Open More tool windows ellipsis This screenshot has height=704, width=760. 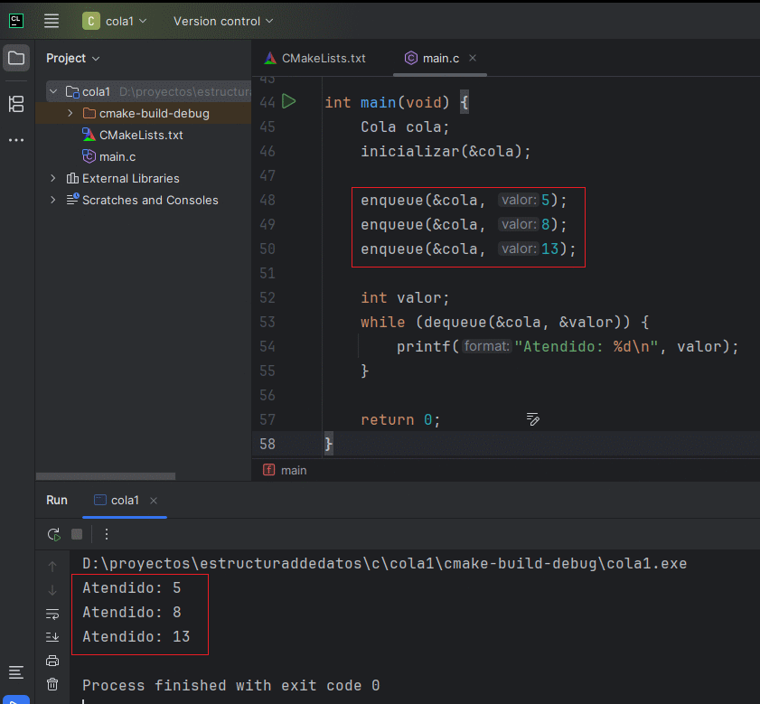coord(16,140)
